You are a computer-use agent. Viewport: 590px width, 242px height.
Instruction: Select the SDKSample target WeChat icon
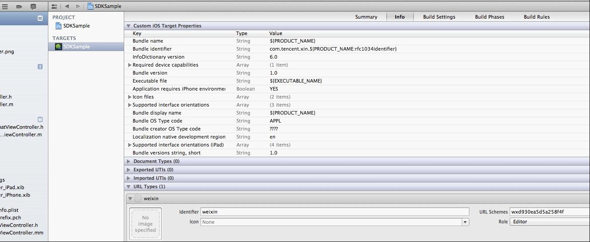tap(59, 47)
